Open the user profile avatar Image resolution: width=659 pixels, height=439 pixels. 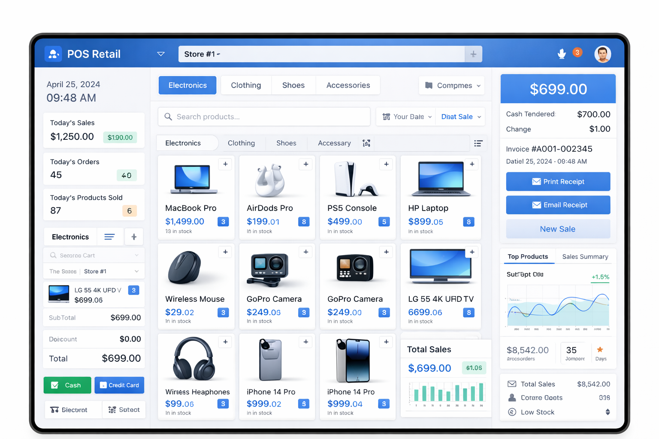click(x=602, y=54)
